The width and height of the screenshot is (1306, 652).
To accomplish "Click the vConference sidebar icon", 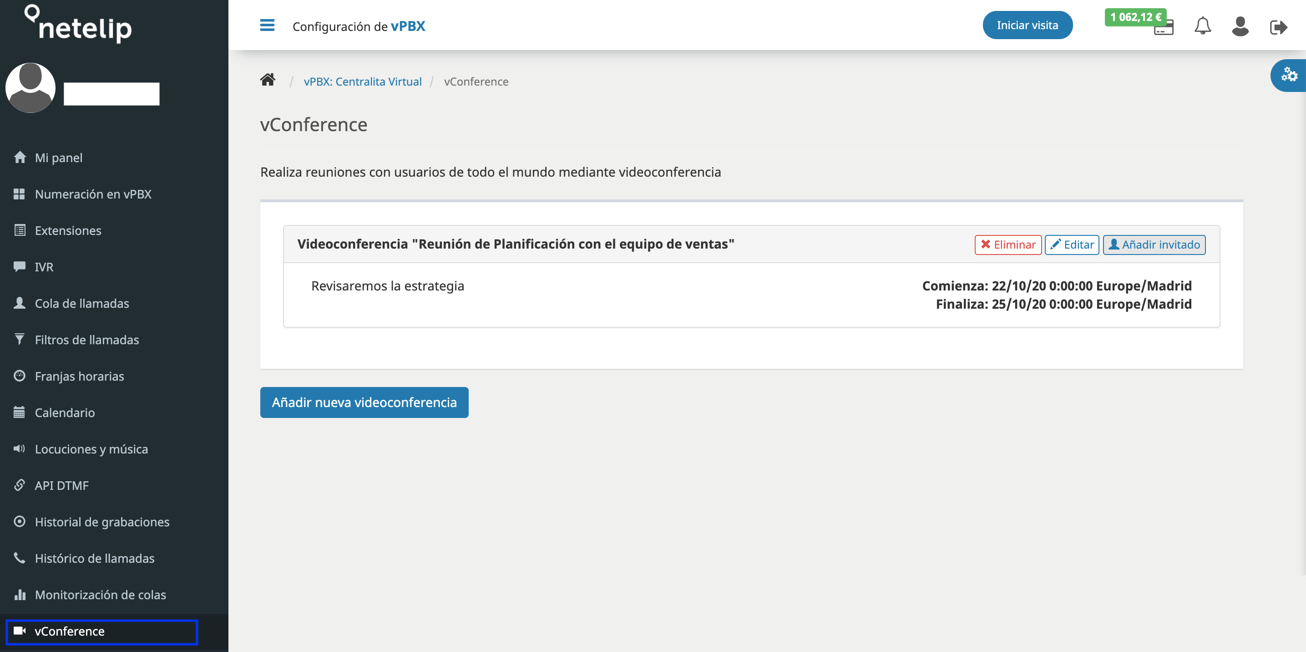I will tap(18, 631).
